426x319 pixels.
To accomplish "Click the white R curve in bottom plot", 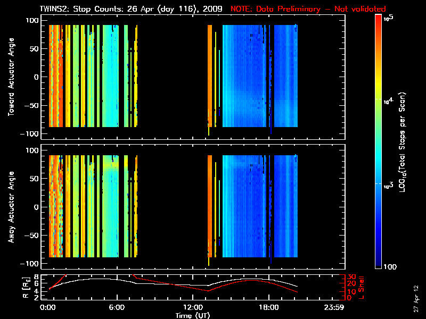I will (x=106, y=279).
